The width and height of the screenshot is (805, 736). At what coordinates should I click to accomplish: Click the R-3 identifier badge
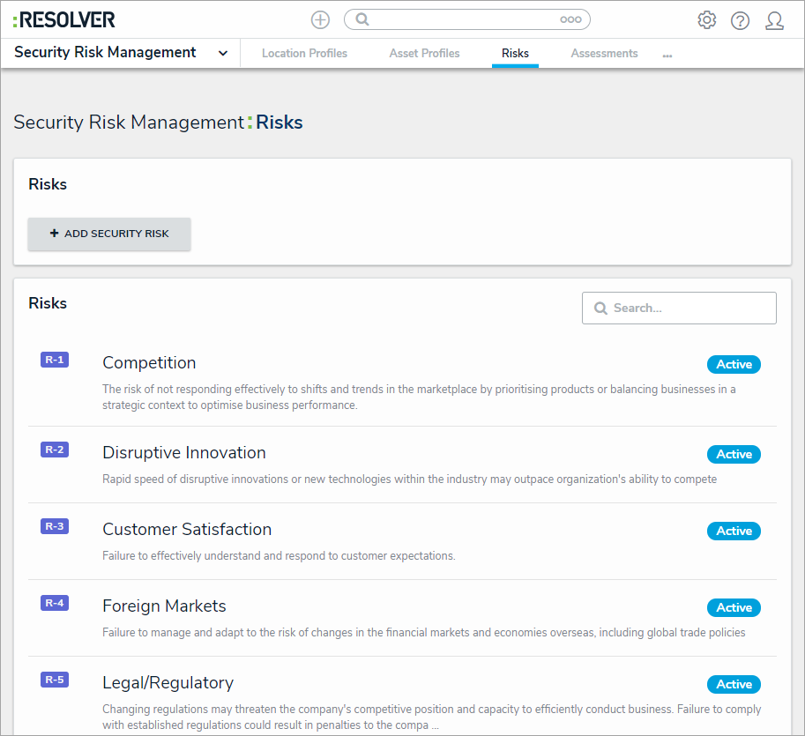pos(55,526)
